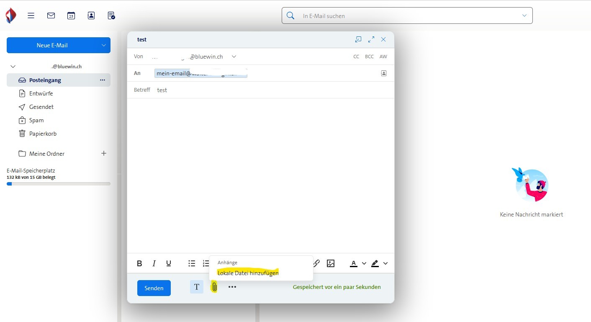Open the sender address dropdown
This screenshot has width=591, height=322.
coord(234,57)
